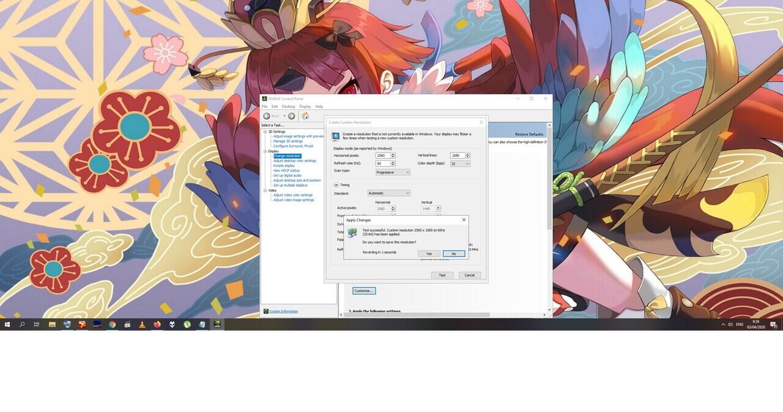Click the Customize... button
The image size is (783, 412).
363,290
